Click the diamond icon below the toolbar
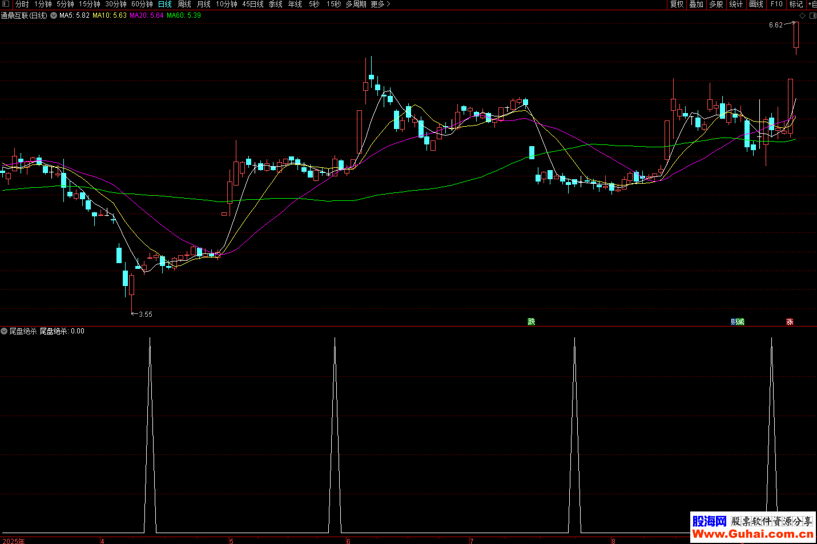 802,16
